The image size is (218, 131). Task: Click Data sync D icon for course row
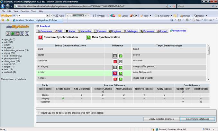121,56
